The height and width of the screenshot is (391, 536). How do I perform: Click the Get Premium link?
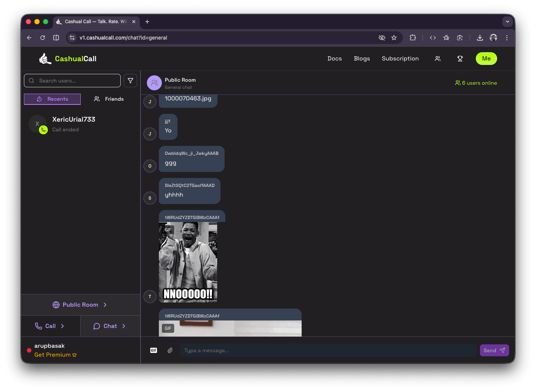55,354
